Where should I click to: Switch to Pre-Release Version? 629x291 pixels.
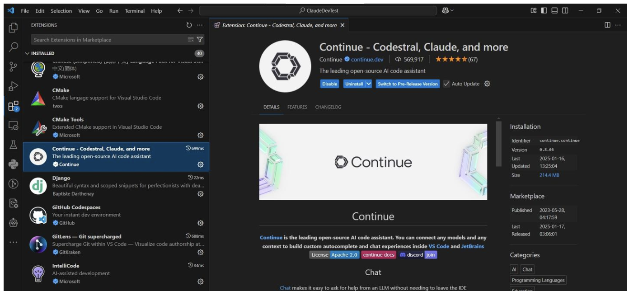click(x=408, y=84)
